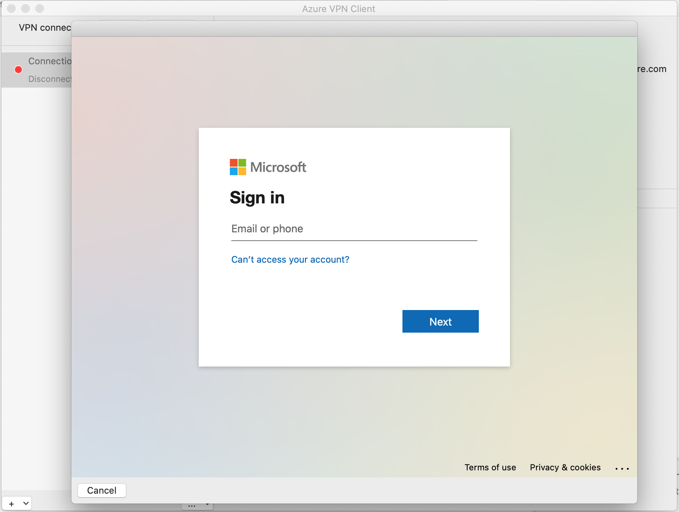Expand the connection dropdown arrow

[25, 505]
